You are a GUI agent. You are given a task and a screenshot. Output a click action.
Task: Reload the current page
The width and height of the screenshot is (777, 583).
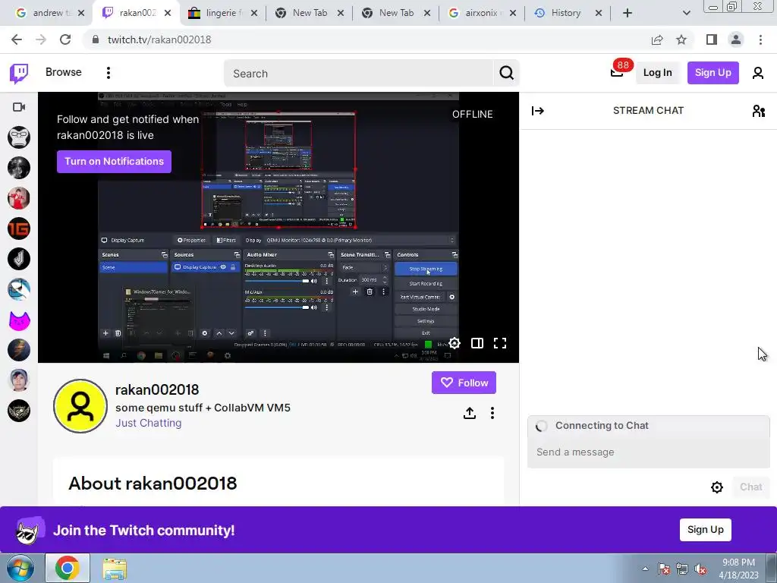point(65,39)
